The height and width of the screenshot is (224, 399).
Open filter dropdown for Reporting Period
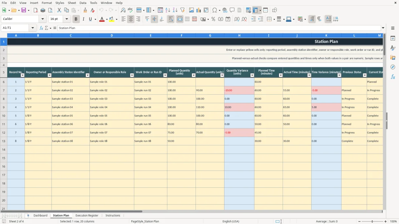point(50,75)
